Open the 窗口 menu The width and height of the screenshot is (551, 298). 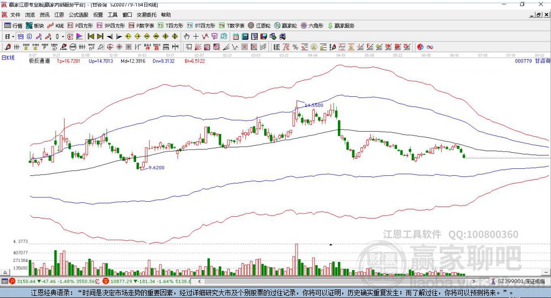pyautogui.click(x=127, y=15)
